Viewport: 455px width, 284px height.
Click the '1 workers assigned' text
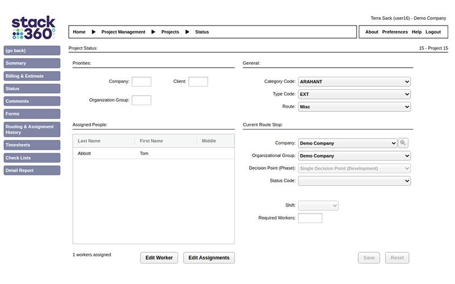[x=92, y=254]
